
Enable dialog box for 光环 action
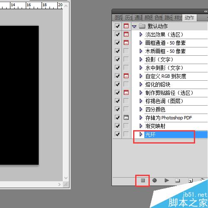coord(126,134)
